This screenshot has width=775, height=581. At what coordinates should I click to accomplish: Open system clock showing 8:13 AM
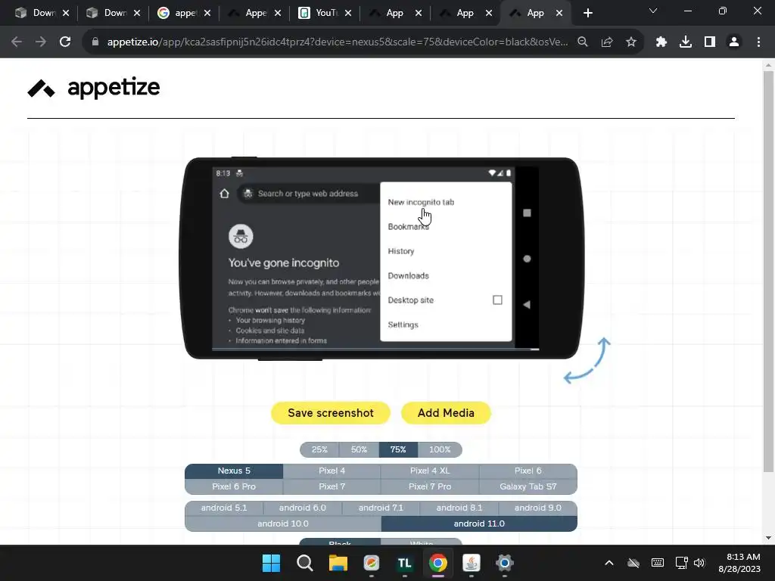click(739, 563)
